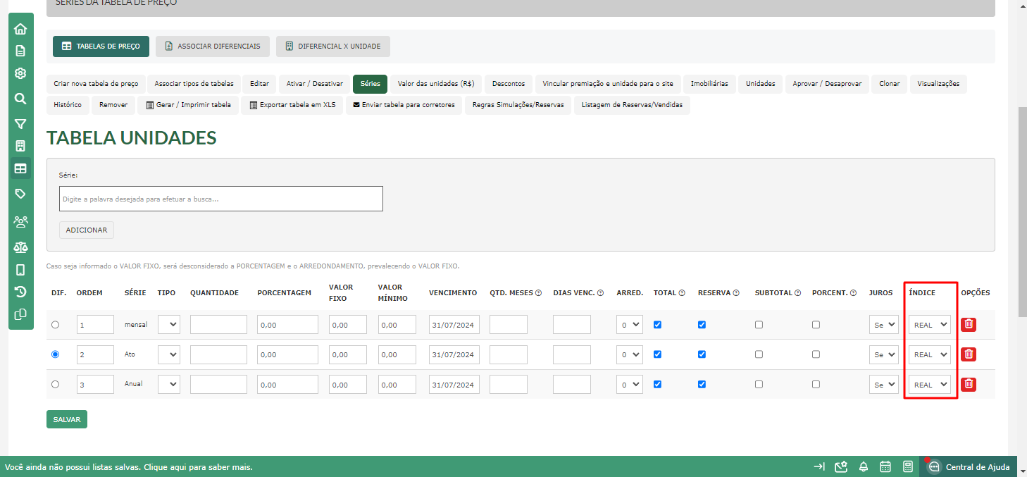Uncheck TOTAL for the mensal row
Viewport: 1027px width, 477px height.
point(658,325)
